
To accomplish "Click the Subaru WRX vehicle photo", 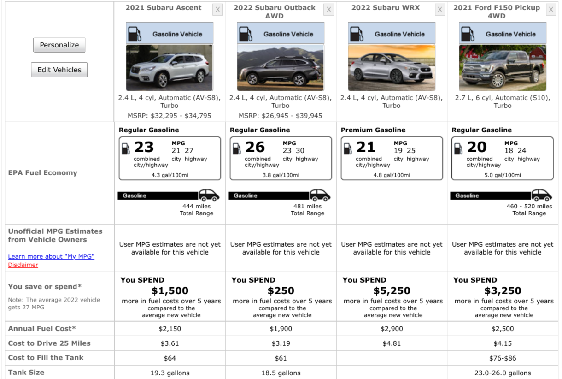I will click(x=392, y=68).
